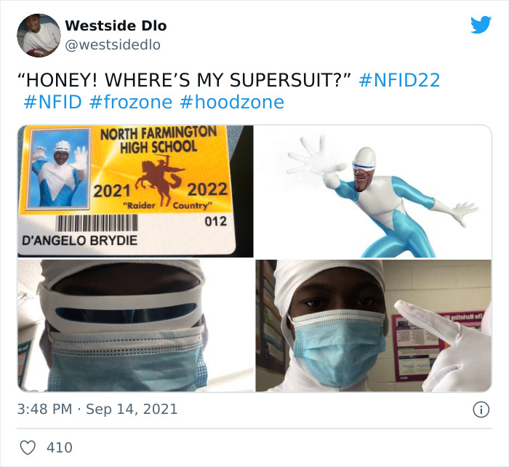
Task: Open the visor selfie photo
Action: tap(135, 326)
